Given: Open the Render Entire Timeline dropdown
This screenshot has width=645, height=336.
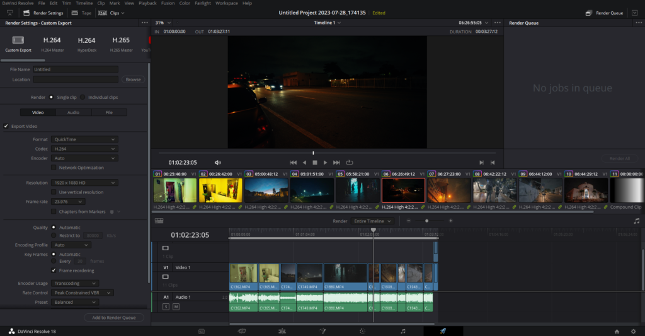Looking at the screenshot, I should coord(372,221).
